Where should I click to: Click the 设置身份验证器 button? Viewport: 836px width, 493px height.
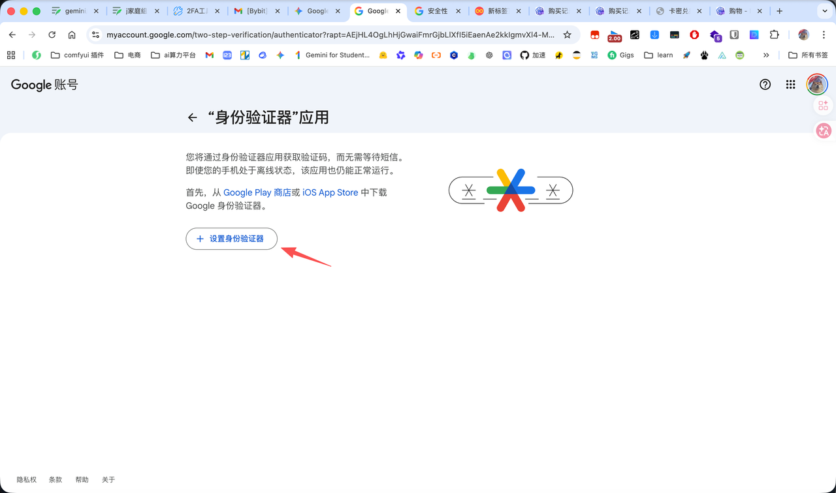click(231, 239)
